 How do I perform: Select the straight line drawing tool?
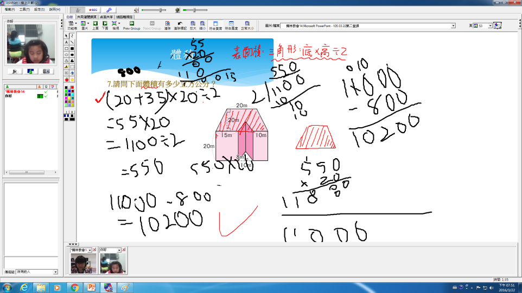[72, 42]
